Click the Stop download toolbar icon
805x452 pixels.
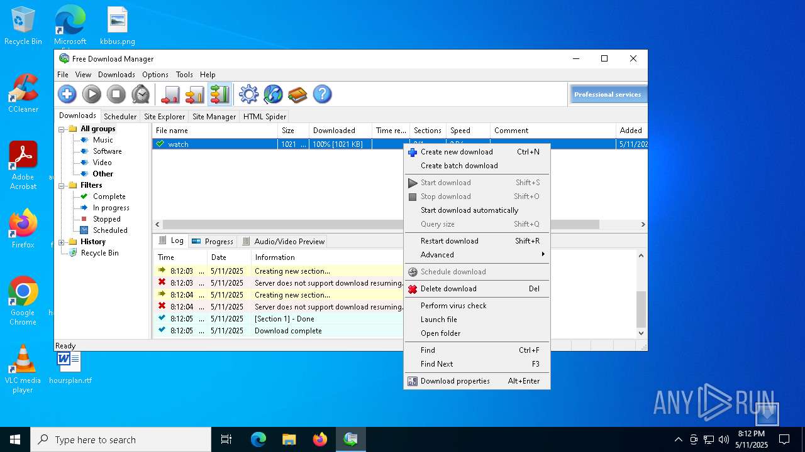(x=116, y=94)
